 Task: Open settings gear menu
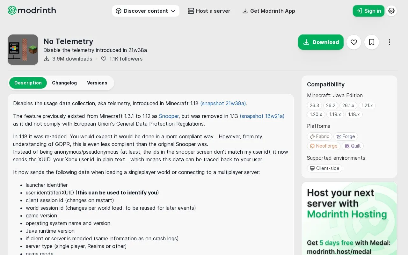(x=391, y=11)
